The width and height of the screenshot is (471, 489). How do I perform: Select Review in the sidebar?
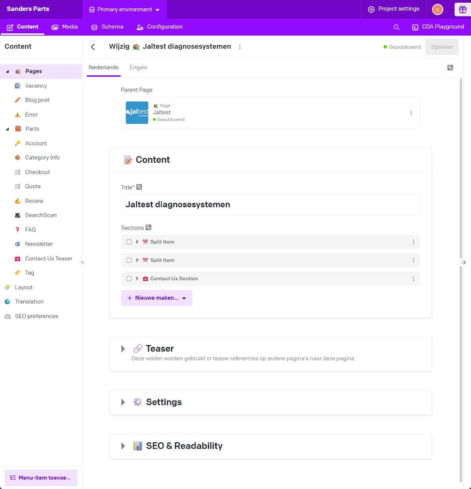click(x=34, y=201)
